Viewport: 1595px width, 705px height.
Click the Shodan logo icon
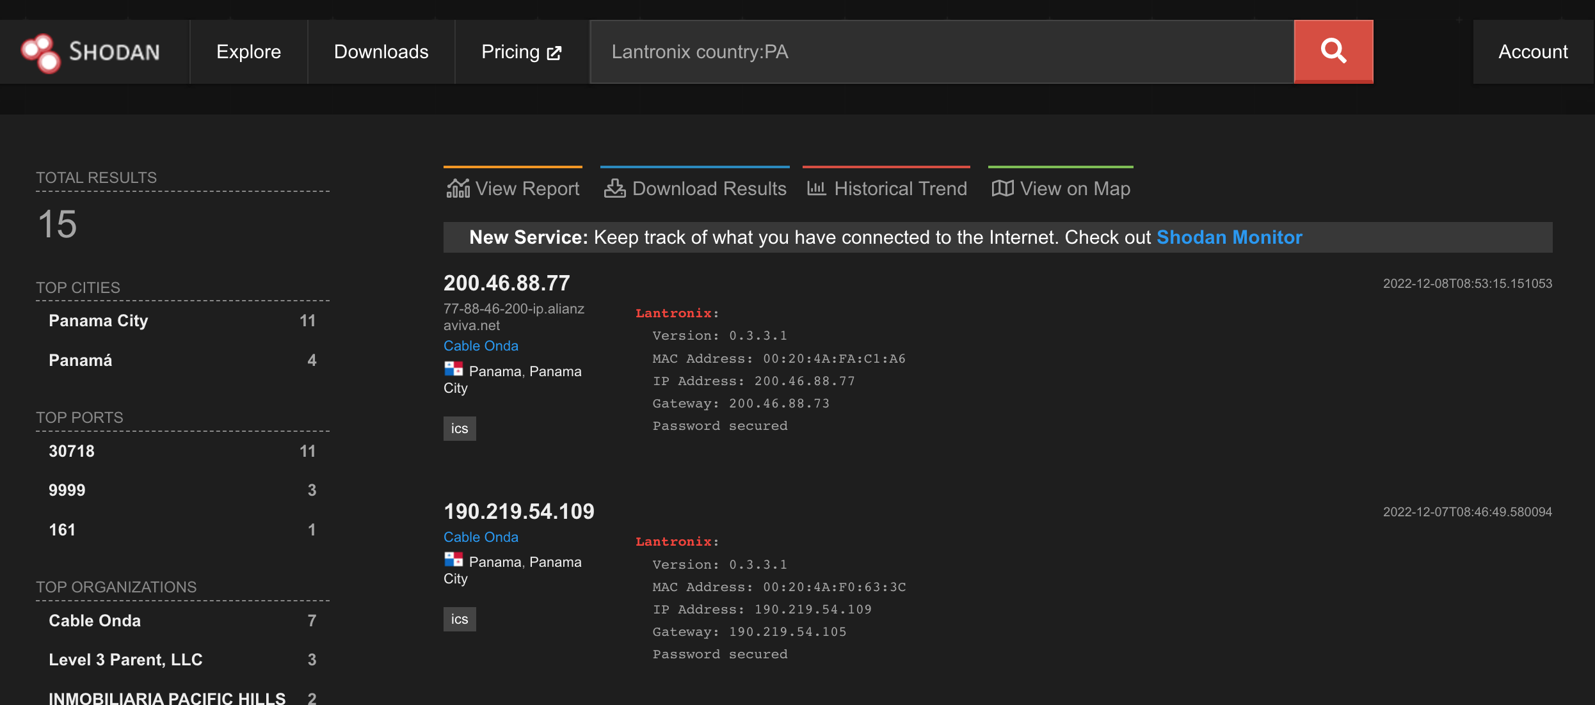click(x=40, y=52)
